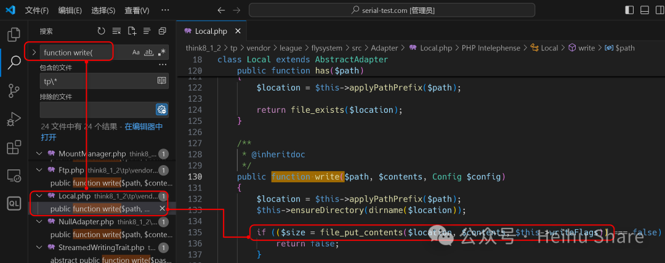Open the Extensions view
The height and width of the screenshot is (263, 665).
coord(14,147)
